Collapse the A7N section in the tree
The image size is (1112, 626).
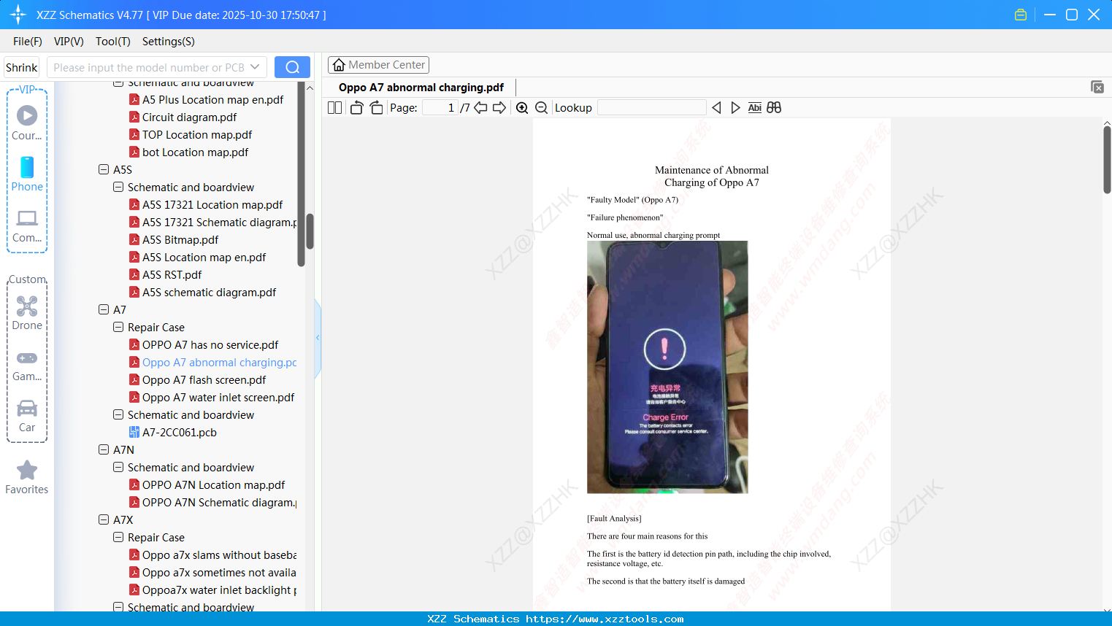coord(104,449)
